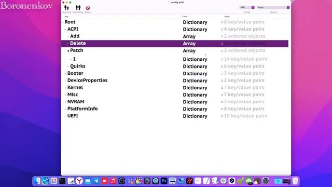Open the Trash in the Dock
The image size is (332, 187).
(295, 181)
